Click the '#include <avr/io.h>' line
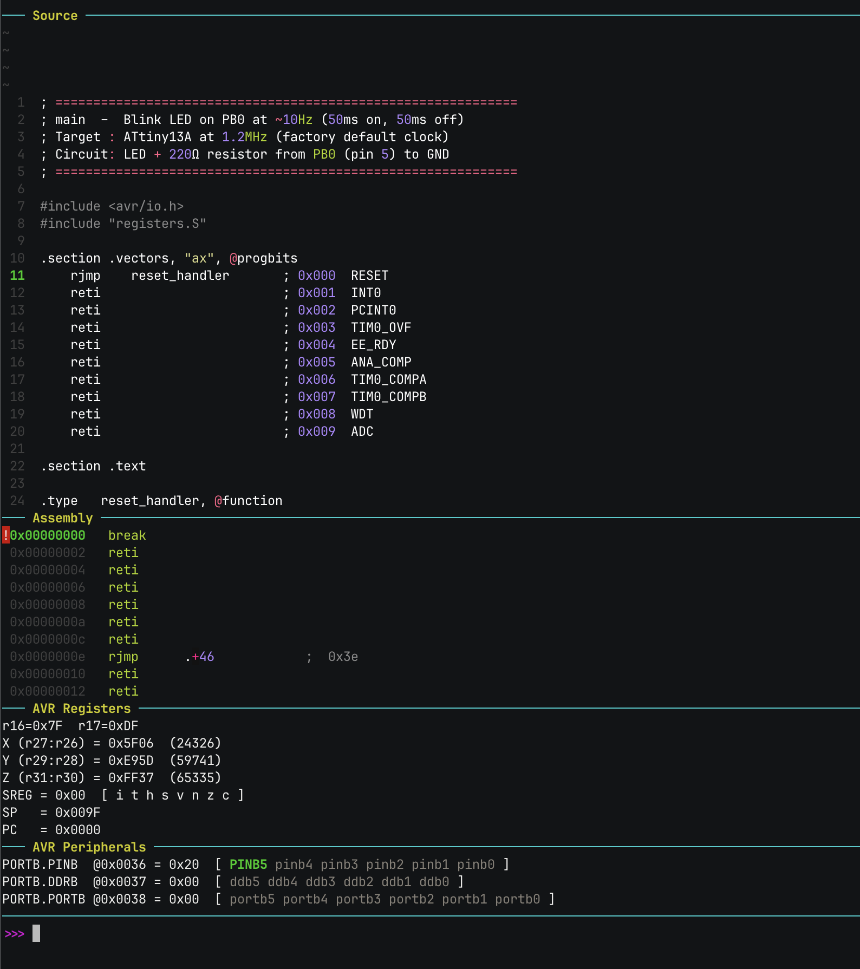The height and width of the screenshot is (969, 860). tap(112, 206)
